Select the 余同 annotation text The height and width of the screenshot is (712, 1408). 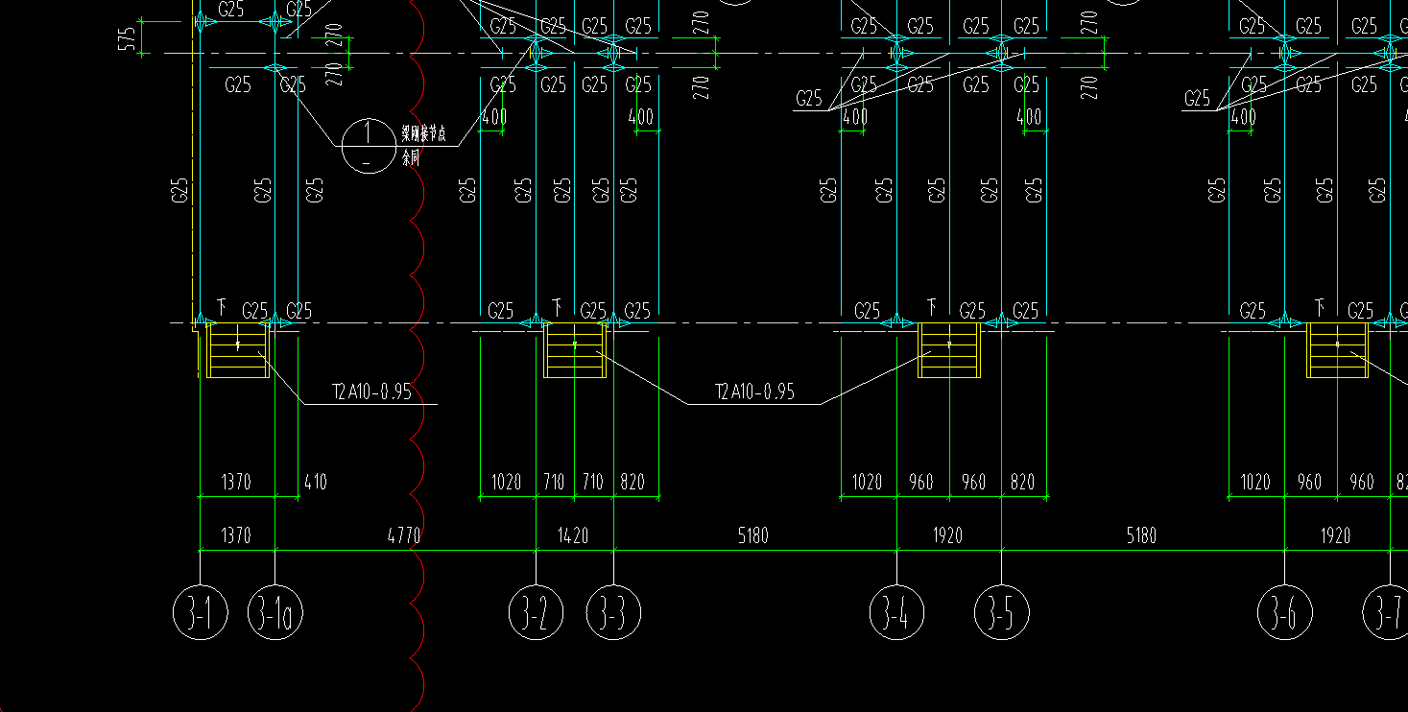click(x=411, y=158)
